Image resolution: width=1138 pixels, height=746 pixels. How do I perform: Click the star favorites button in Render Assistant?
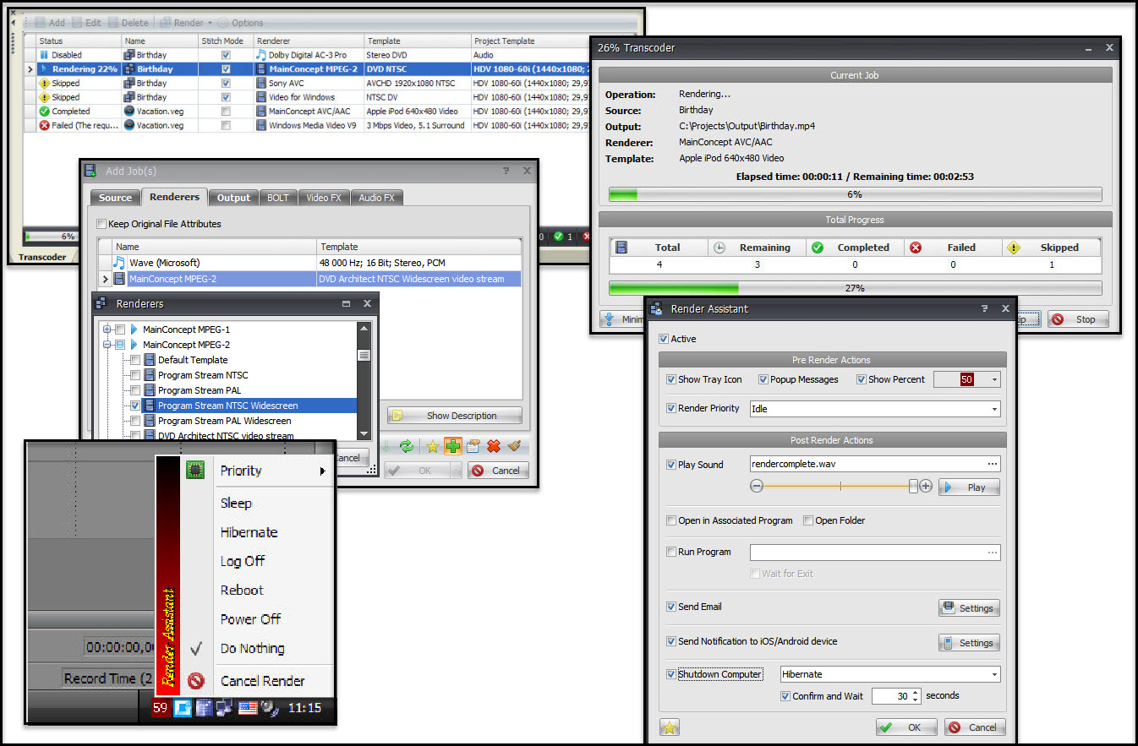[x=669, y=727]
